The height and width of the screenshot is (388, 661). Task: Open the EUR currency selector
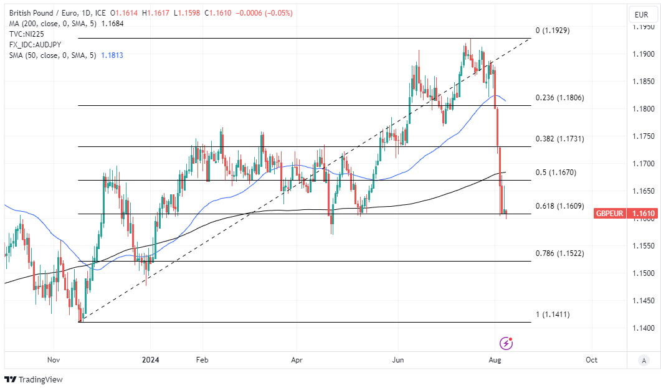click(641, 15)
